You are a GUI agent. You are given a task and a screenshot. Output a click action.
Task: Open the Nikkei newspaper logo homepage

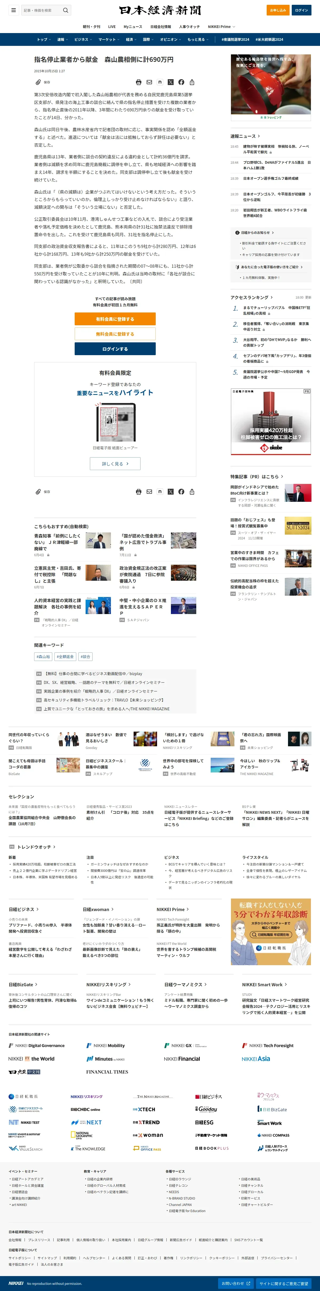point(160,10)
